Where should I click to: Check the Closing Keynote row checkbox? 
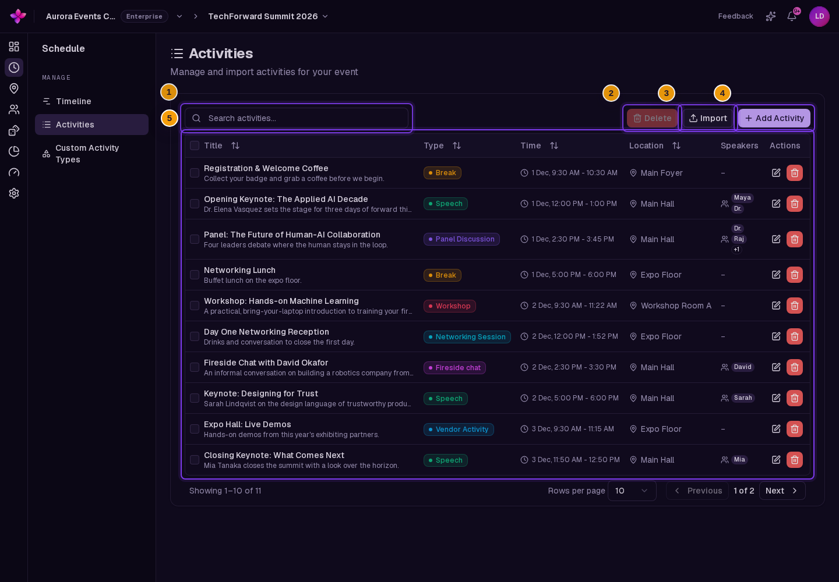pyautogui.click(x=195, y=460)
